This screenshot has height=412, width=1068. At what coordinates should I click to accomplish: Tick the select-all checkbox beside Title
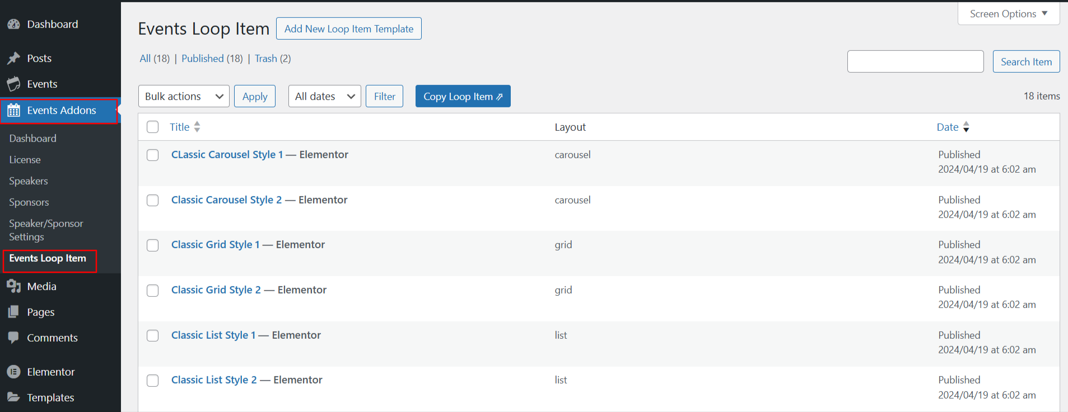coord(153,127)
